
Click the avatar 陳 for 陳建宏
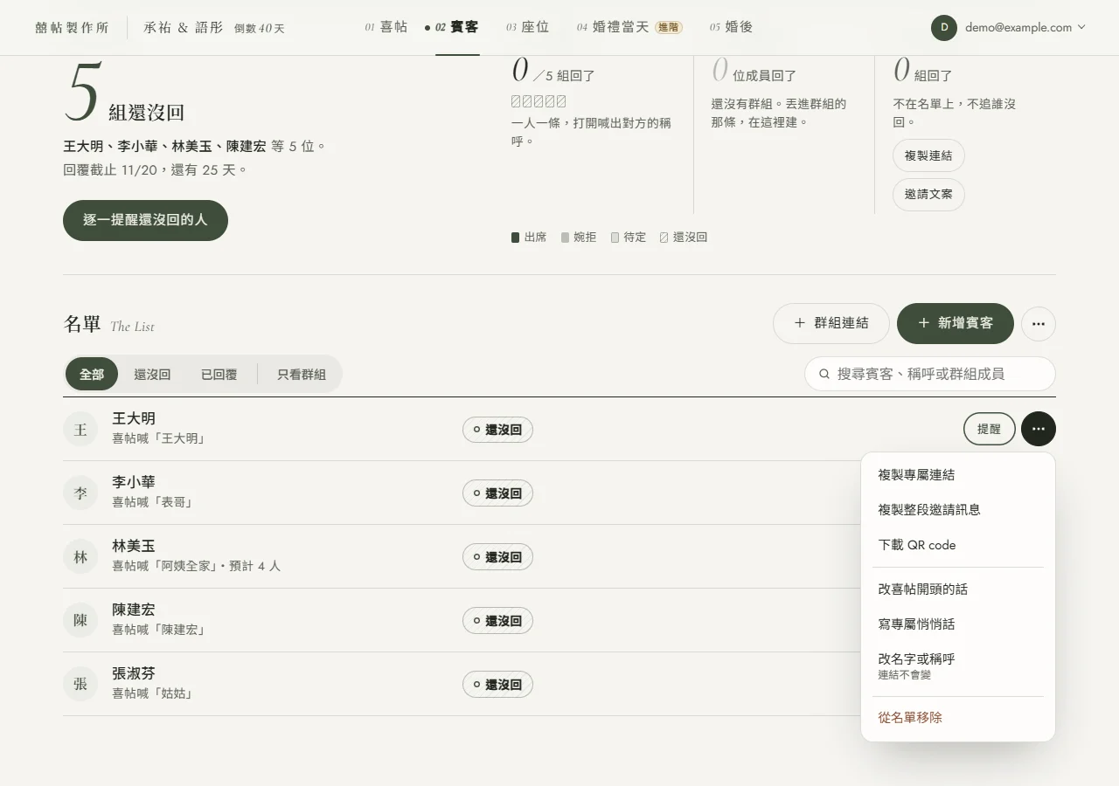[80, 620]
